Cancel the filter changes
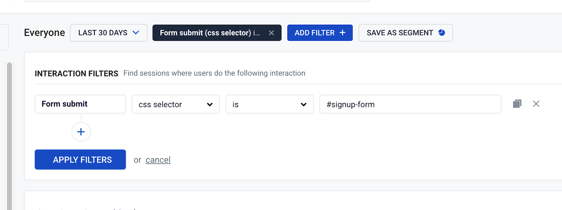Image resolution: width=562 pixels, height=210 pixels. [x=158, y=160]
